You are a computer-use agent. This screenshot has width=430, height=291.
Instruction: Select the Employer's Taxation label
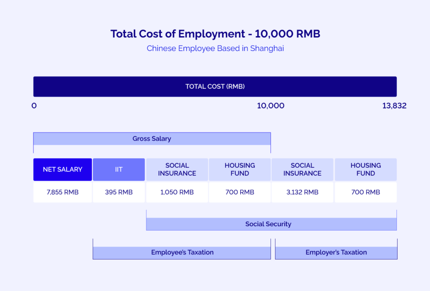click(x=336, y=252)
